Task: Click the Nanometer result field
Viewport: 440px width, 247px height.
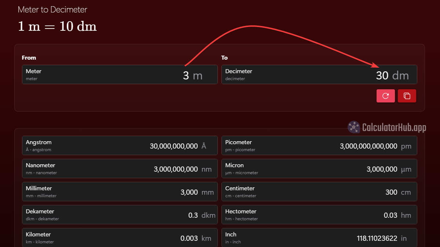Action: (120, 168)
